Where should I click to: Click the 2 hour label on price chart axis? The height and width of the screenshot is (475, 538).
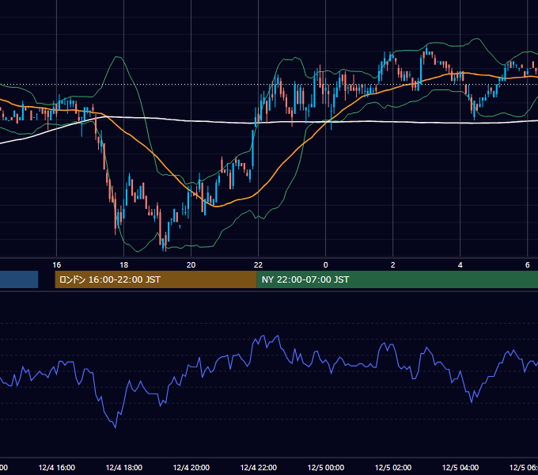(393, 265)
